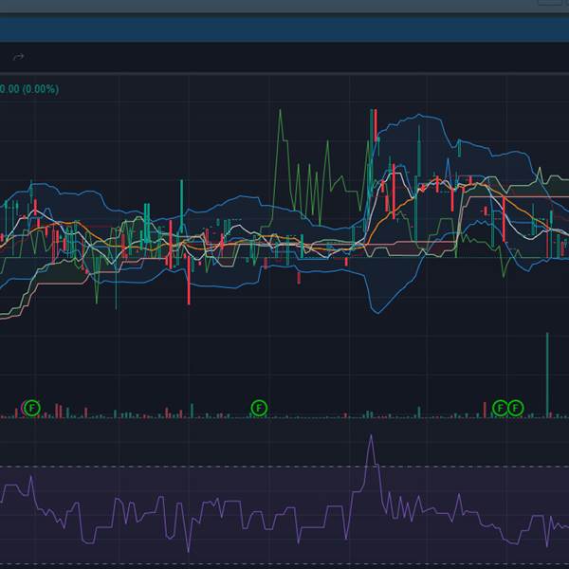Select the "0.00 (0.00%)" price change text

click(29, 89)
